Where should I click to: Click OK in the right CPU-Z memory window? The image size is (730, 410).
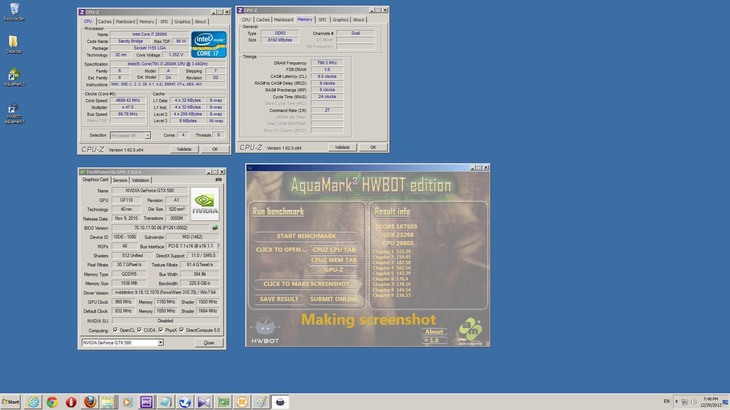(373, 147)
